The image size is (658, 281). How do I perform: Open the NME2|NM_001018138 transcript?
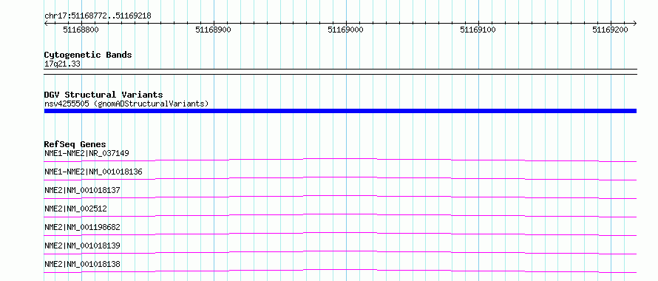(x=82, y=264)
